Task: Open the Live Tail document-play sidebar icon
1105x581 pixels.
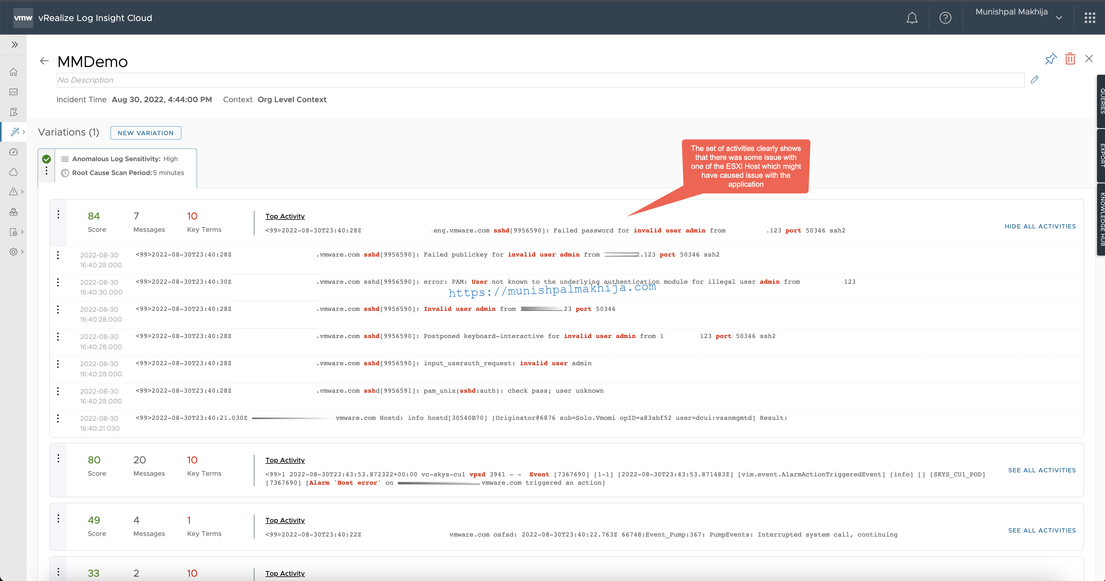Action: click(14, 112)
